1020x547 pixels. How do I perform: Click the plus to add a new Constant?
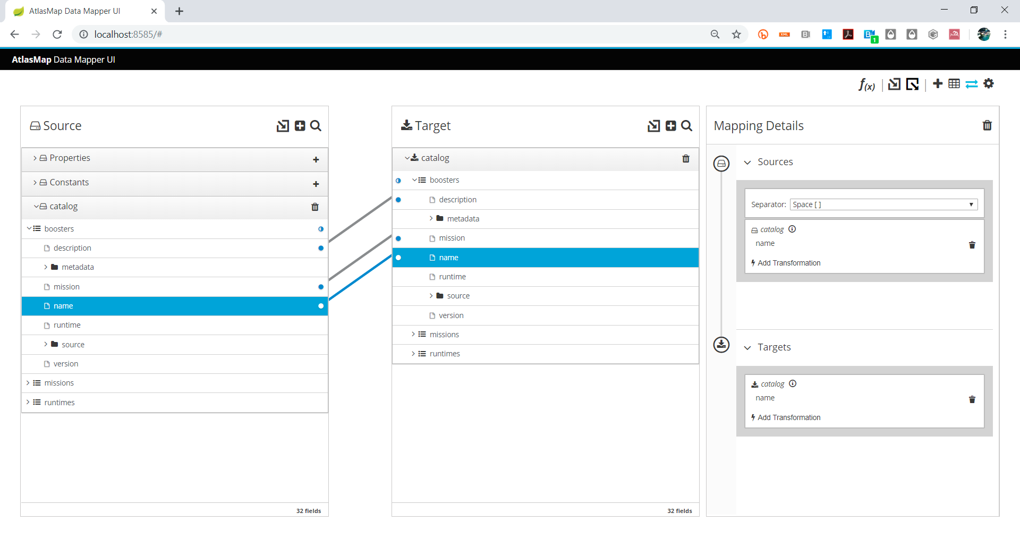[x=316, y=184]
